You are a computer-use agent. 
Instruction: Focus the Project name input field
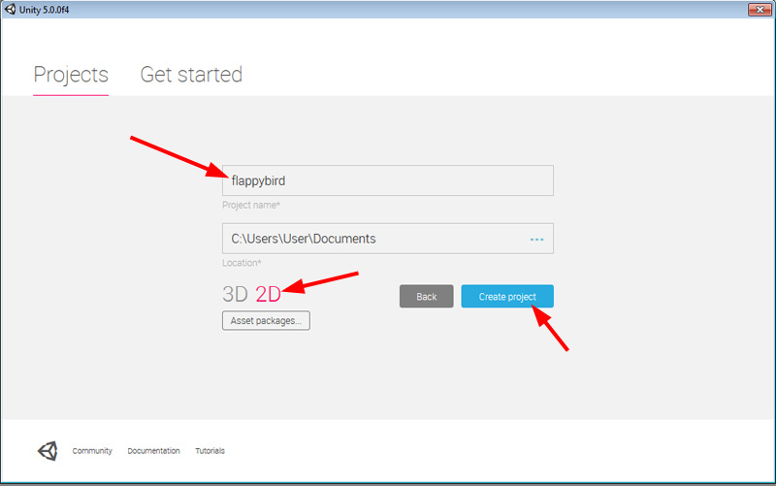(388, 180)
